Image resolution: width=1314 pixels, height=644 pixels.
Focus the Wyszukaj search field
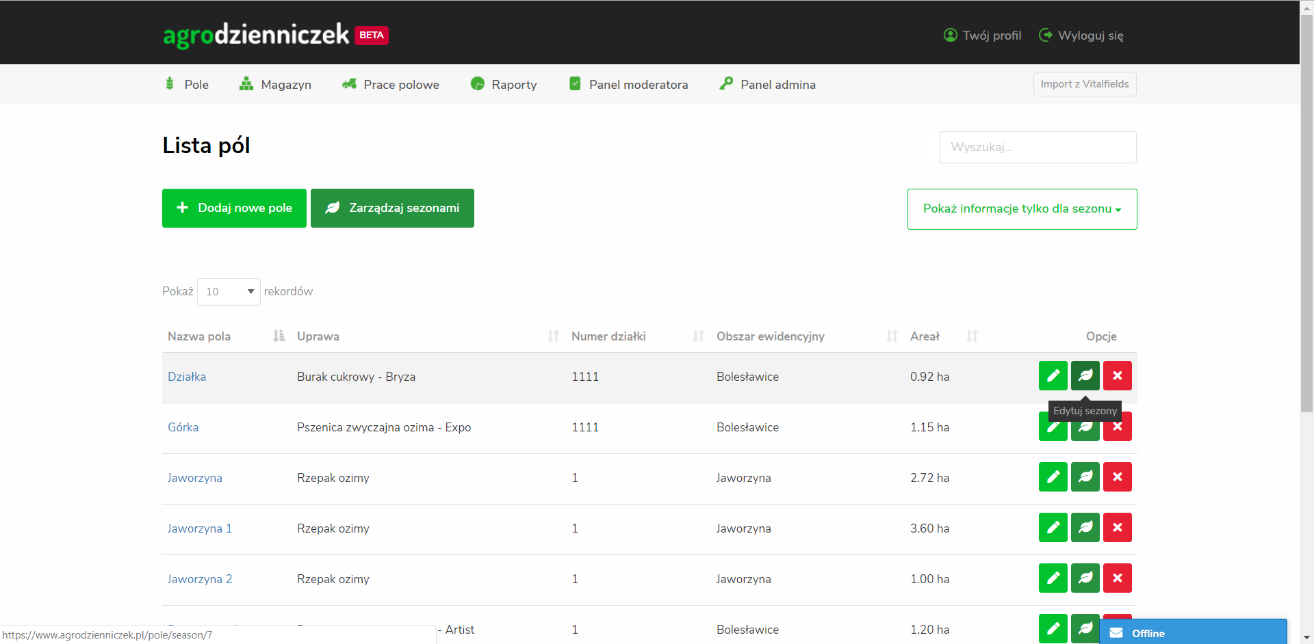coord(1038,148)
